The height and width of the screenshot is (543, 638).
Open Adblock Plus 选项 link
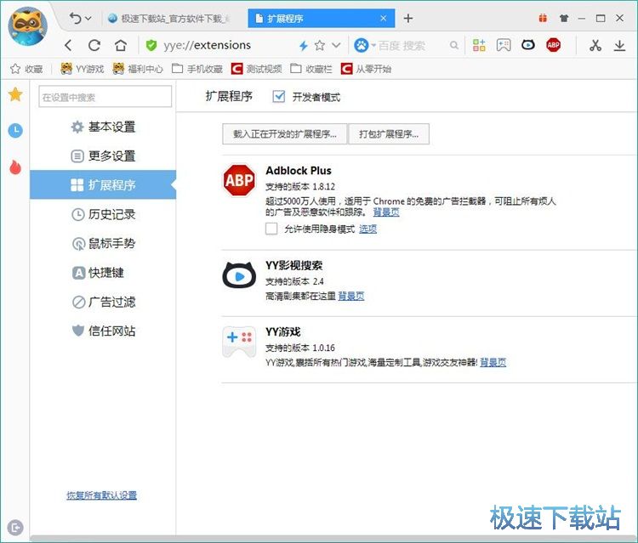(367, 229)
